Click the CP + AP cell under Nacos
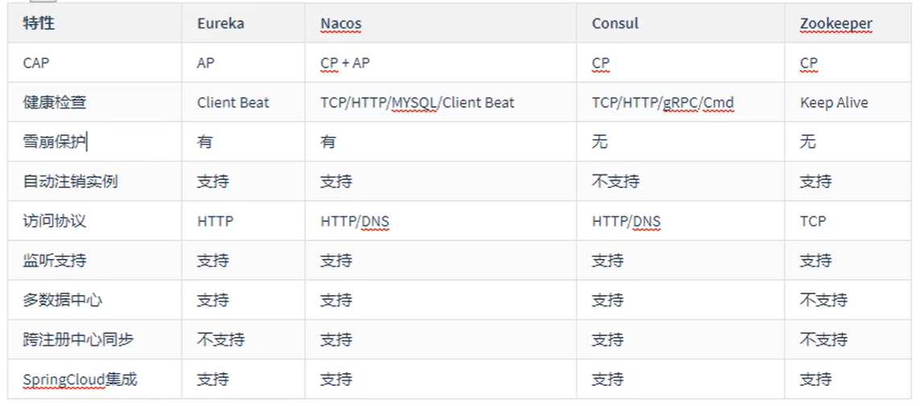This screenshot has width=920, height=406. point(345,63)
